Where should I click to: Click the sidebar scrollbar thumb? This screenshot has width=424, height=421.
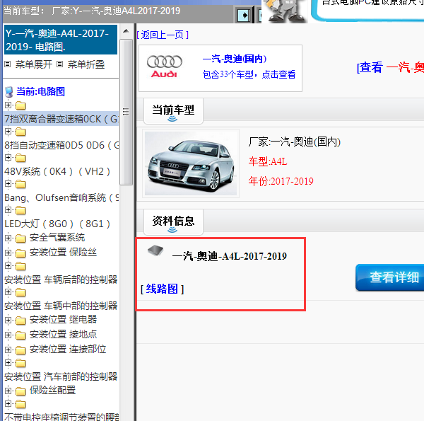(126, 112)
